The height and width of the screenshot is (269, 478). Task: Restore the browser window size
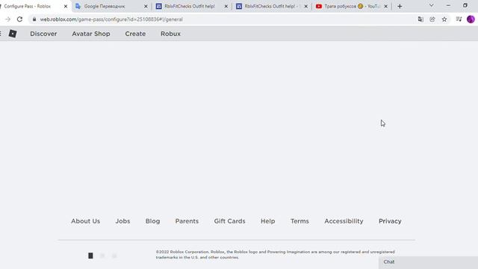pyautogui.click(x=465, y=5)
